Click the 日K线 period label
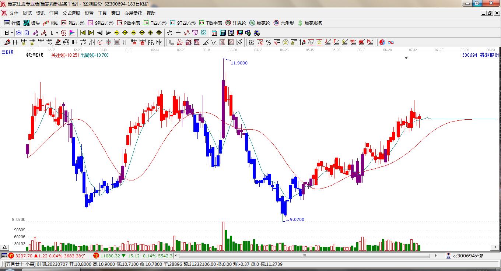 7,52
